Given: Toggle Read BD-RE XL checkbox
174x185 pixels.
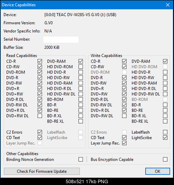Looking at the screenshot, I should 81,121.
